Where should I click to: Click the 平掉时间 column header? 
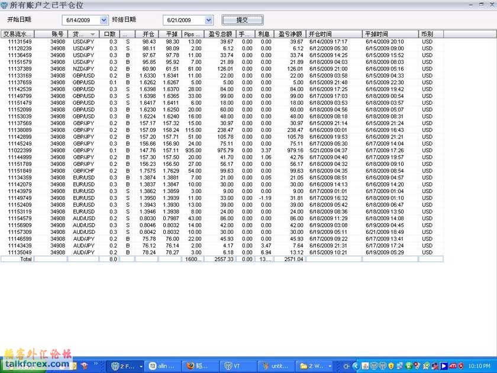[390, 34]
